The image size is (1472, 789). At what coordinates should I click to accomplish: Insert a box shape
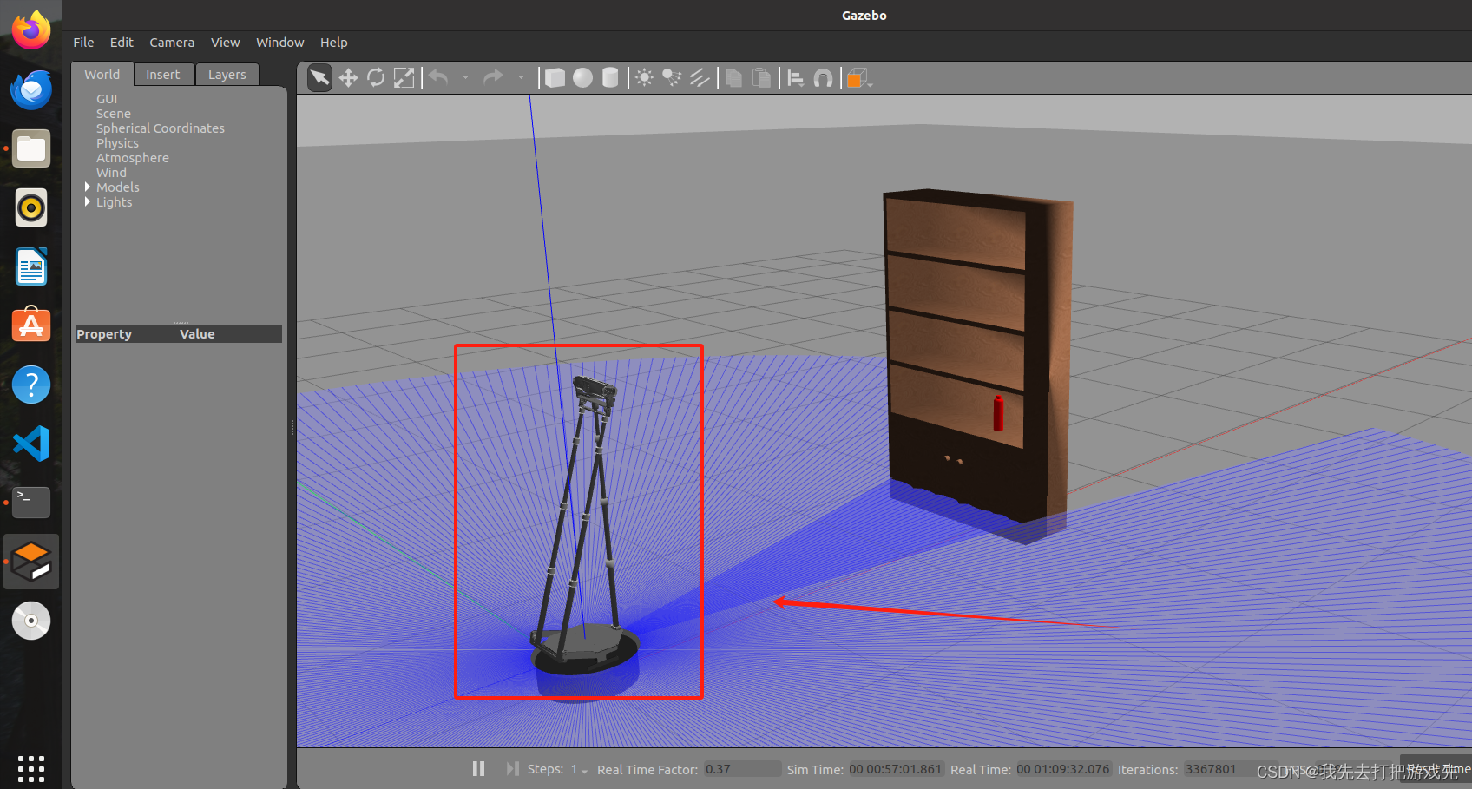click(555, 78)
